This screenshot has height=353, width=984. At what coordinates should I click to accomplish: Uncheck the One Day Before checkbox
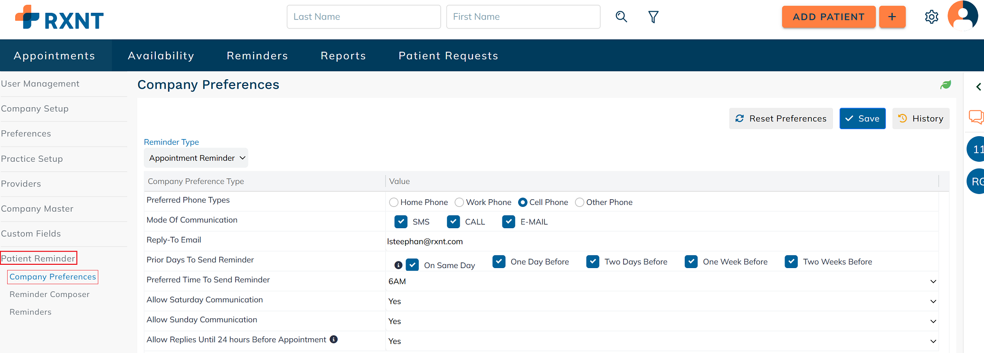pos(499,261)
